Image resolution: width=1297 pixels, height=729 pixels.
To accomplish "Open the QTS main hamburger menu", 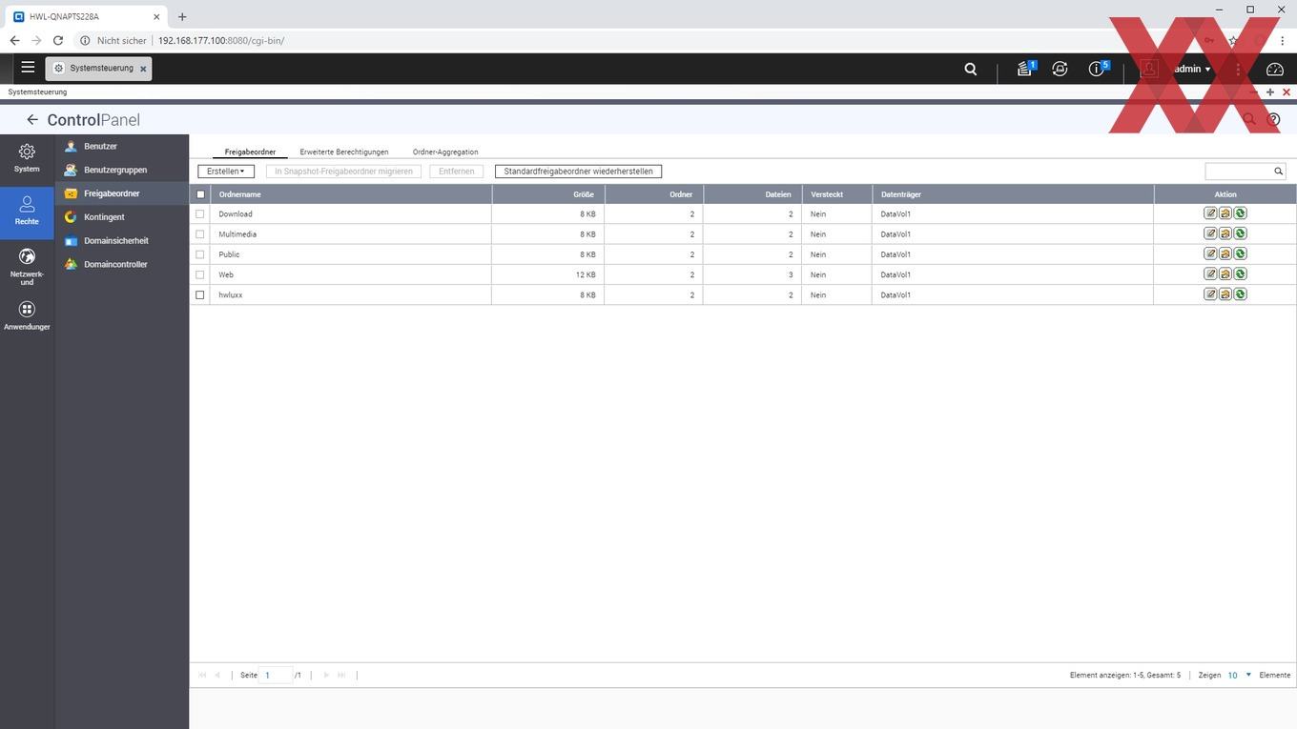I will tap(28, 68).
